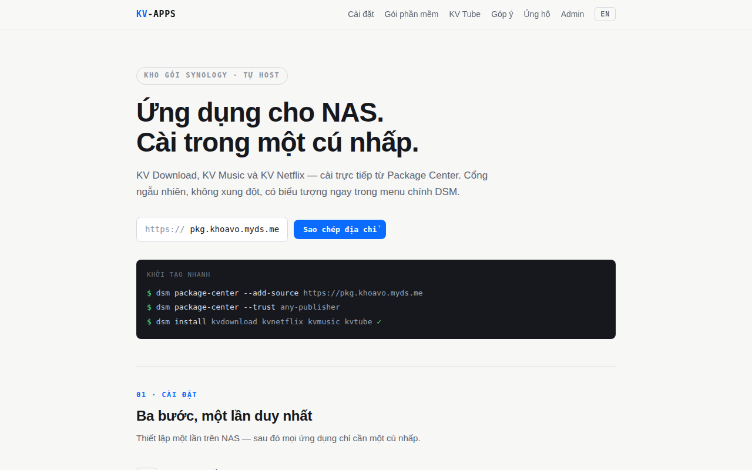Viewport: 752px width, 470px height.
Task: Click Sao chép địa chỉ button
Action: [x=340, y=229]
